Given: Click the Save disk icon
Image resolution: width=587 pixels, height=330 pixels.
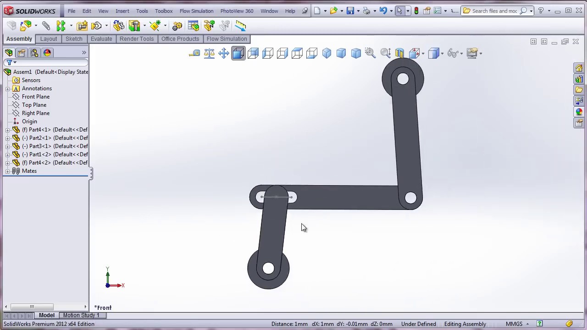Looking at the screenshot, I should 350,11.
